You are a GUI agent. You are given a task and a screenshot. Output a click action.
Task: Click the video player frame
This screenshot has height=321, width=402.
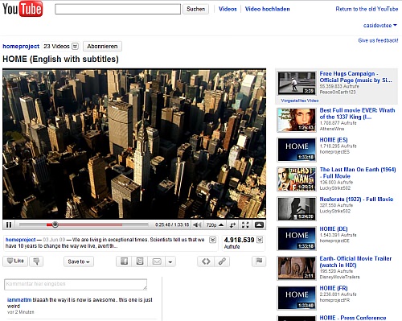click(134, 144)
